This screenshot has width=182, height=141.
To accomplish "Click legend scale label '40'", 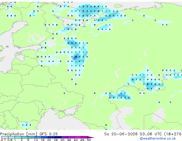I will point(75,140).
